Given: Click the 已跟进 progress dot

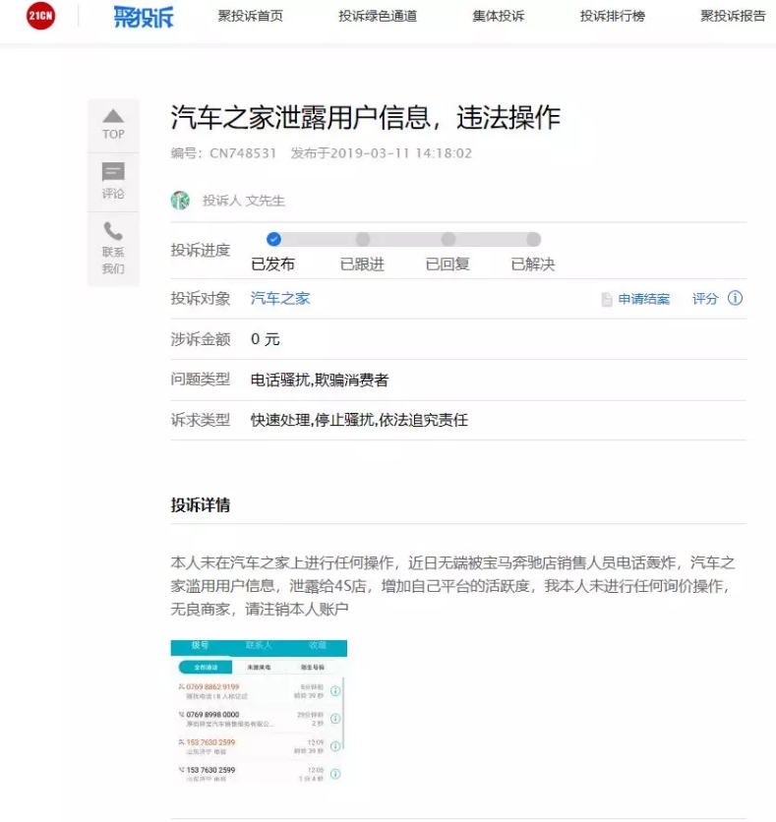Looking at the screenshot, I should pos(363,239).
